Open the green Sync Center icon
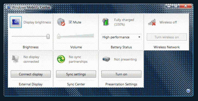The height and width of the screenshot is (101, 198). tap(61, 59)
